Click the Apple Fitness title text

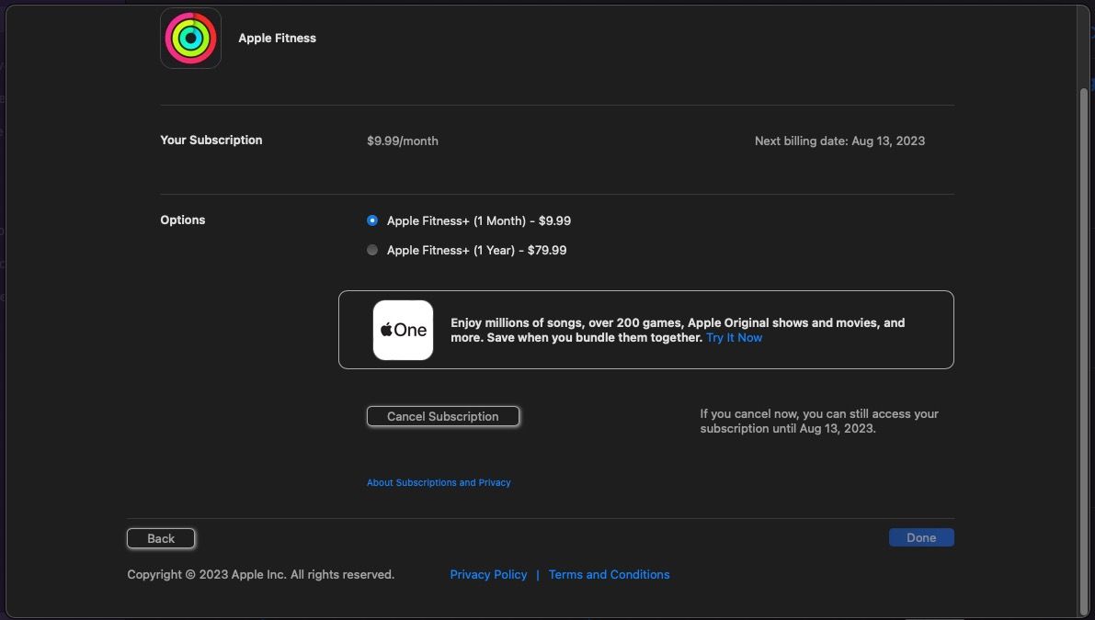pyautogui.click(x=277, y=38)
